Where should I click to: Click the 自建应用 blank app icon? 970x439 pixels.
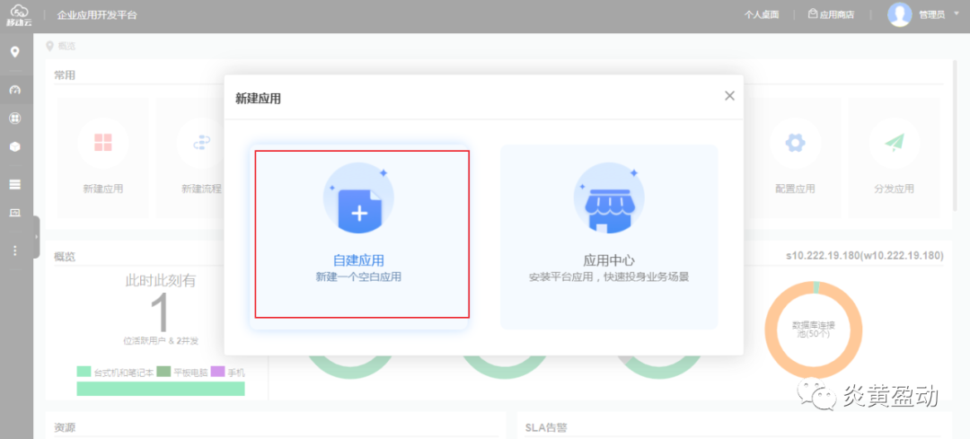tap(358, 200)
